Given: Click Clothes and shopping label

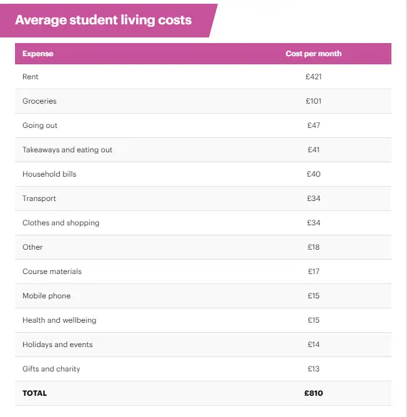Looking at the screenshot, I should coord(61,223).
